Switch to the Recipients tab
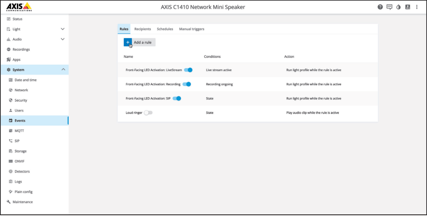This screenshot has height=216, width=427. [x=143, y=29]
